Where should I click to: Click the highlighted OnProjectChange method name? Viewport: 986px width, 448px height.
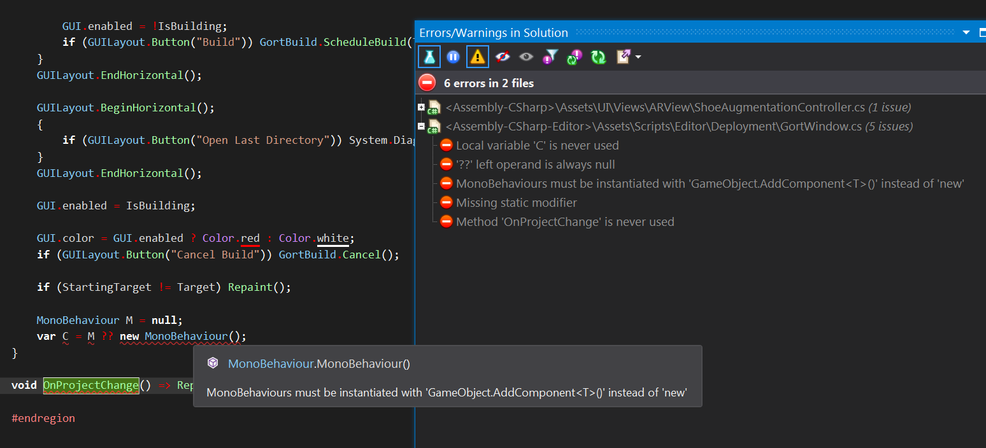(90, 385)
